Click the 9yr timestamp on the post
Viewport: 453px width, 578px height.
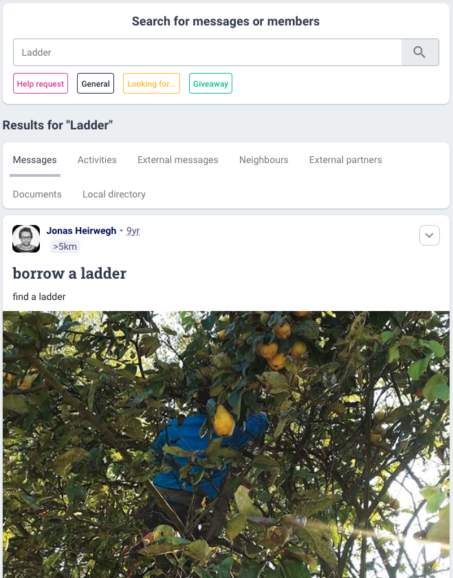(133, 231)
